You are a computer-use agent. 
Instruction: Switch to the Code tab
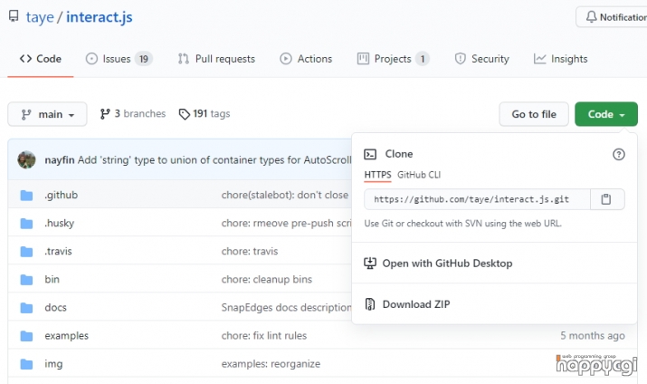tap(41, 59)
